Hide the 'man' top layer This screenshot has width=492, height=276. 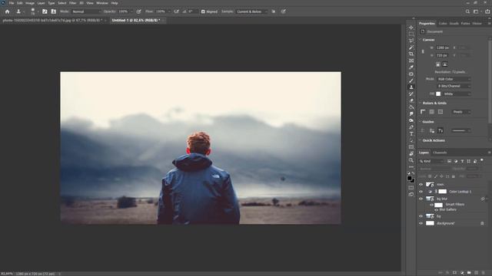tap(421, 185)
